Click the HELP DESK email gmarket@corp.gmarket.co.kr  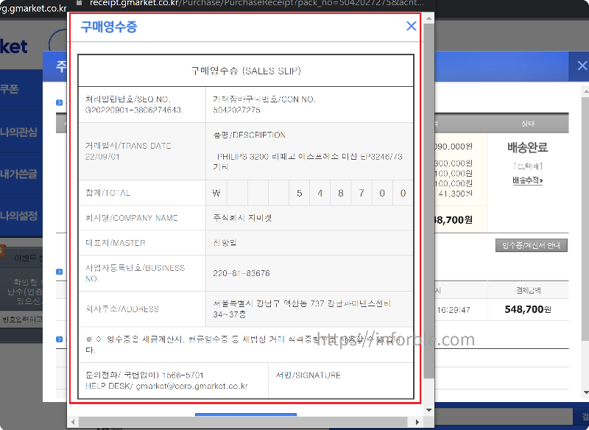191,386
